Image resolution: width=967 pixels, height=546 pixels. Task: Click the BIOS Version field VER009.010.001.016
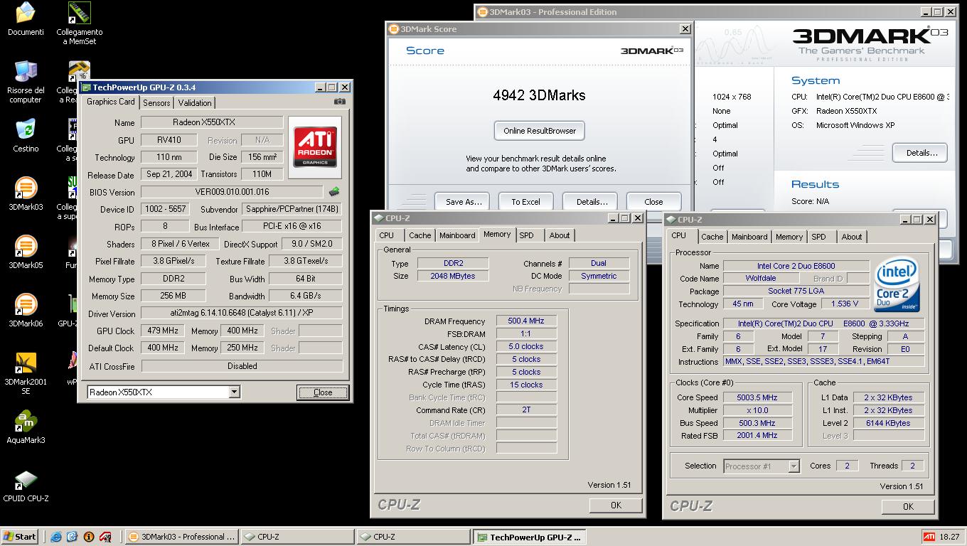click(x=232, y=192)
